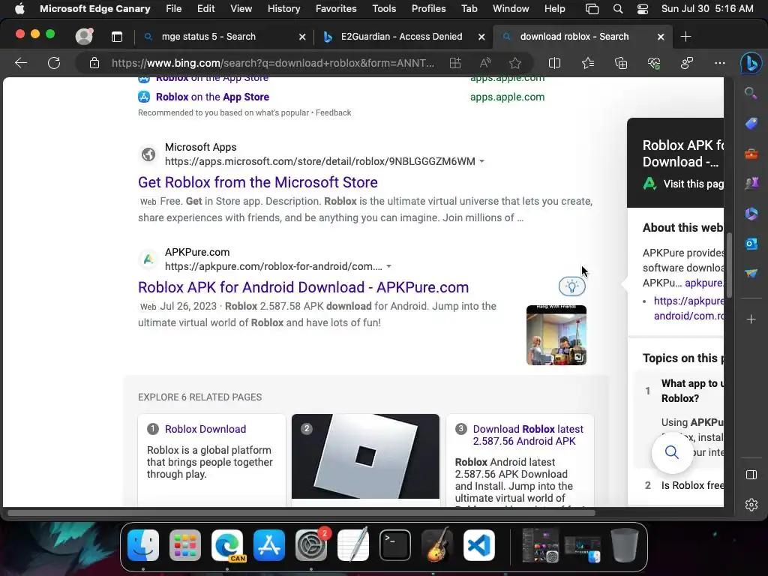768x576 pixels.
Task: Open the sidebar Drop paper plane icon
Action: [751, 273]
